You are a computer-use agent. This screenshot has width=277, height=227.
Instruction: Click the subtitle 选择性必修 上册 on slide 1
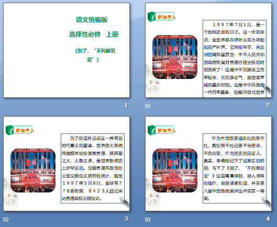(x=94, y=34)
